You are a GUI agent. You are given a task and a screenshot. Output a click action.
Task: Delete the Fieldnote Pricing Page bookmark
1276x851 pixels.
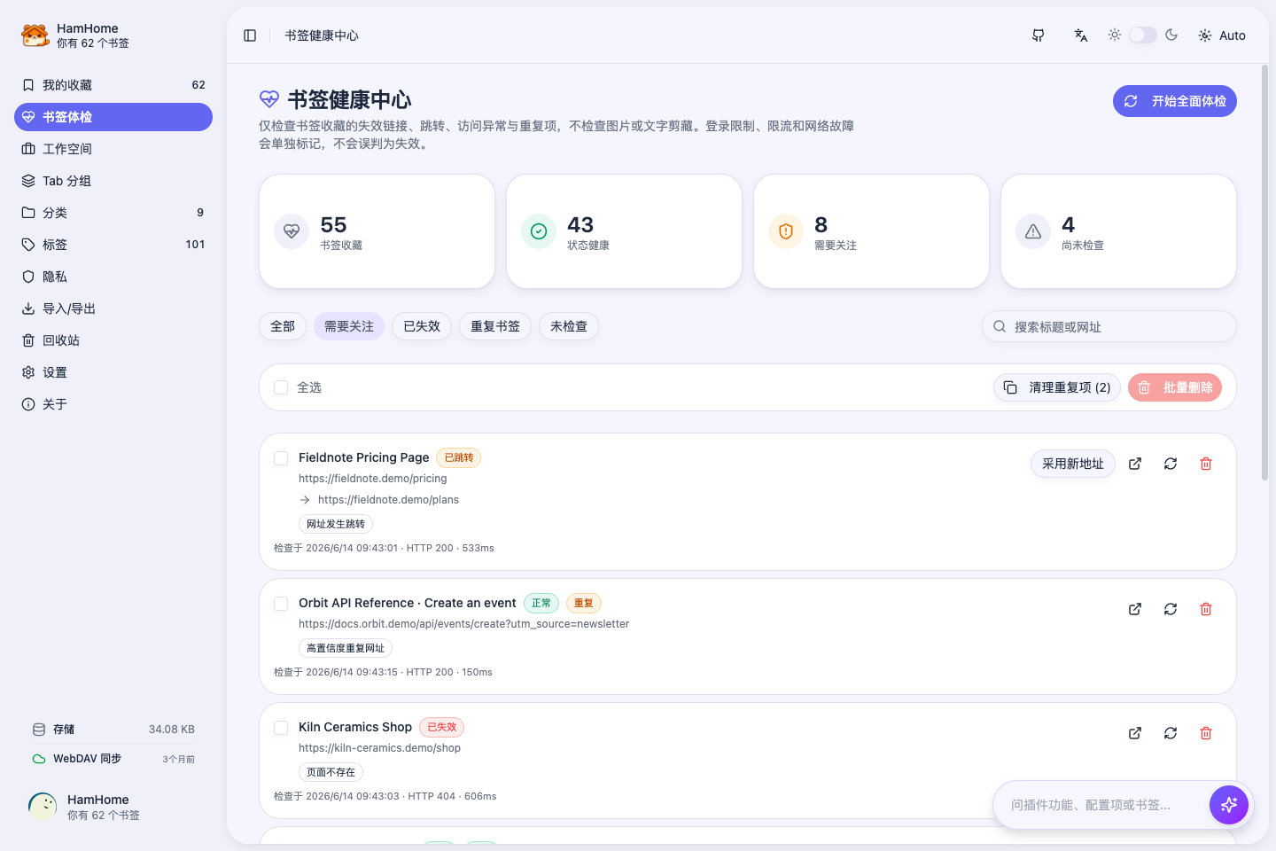[x=1206, y=464]
